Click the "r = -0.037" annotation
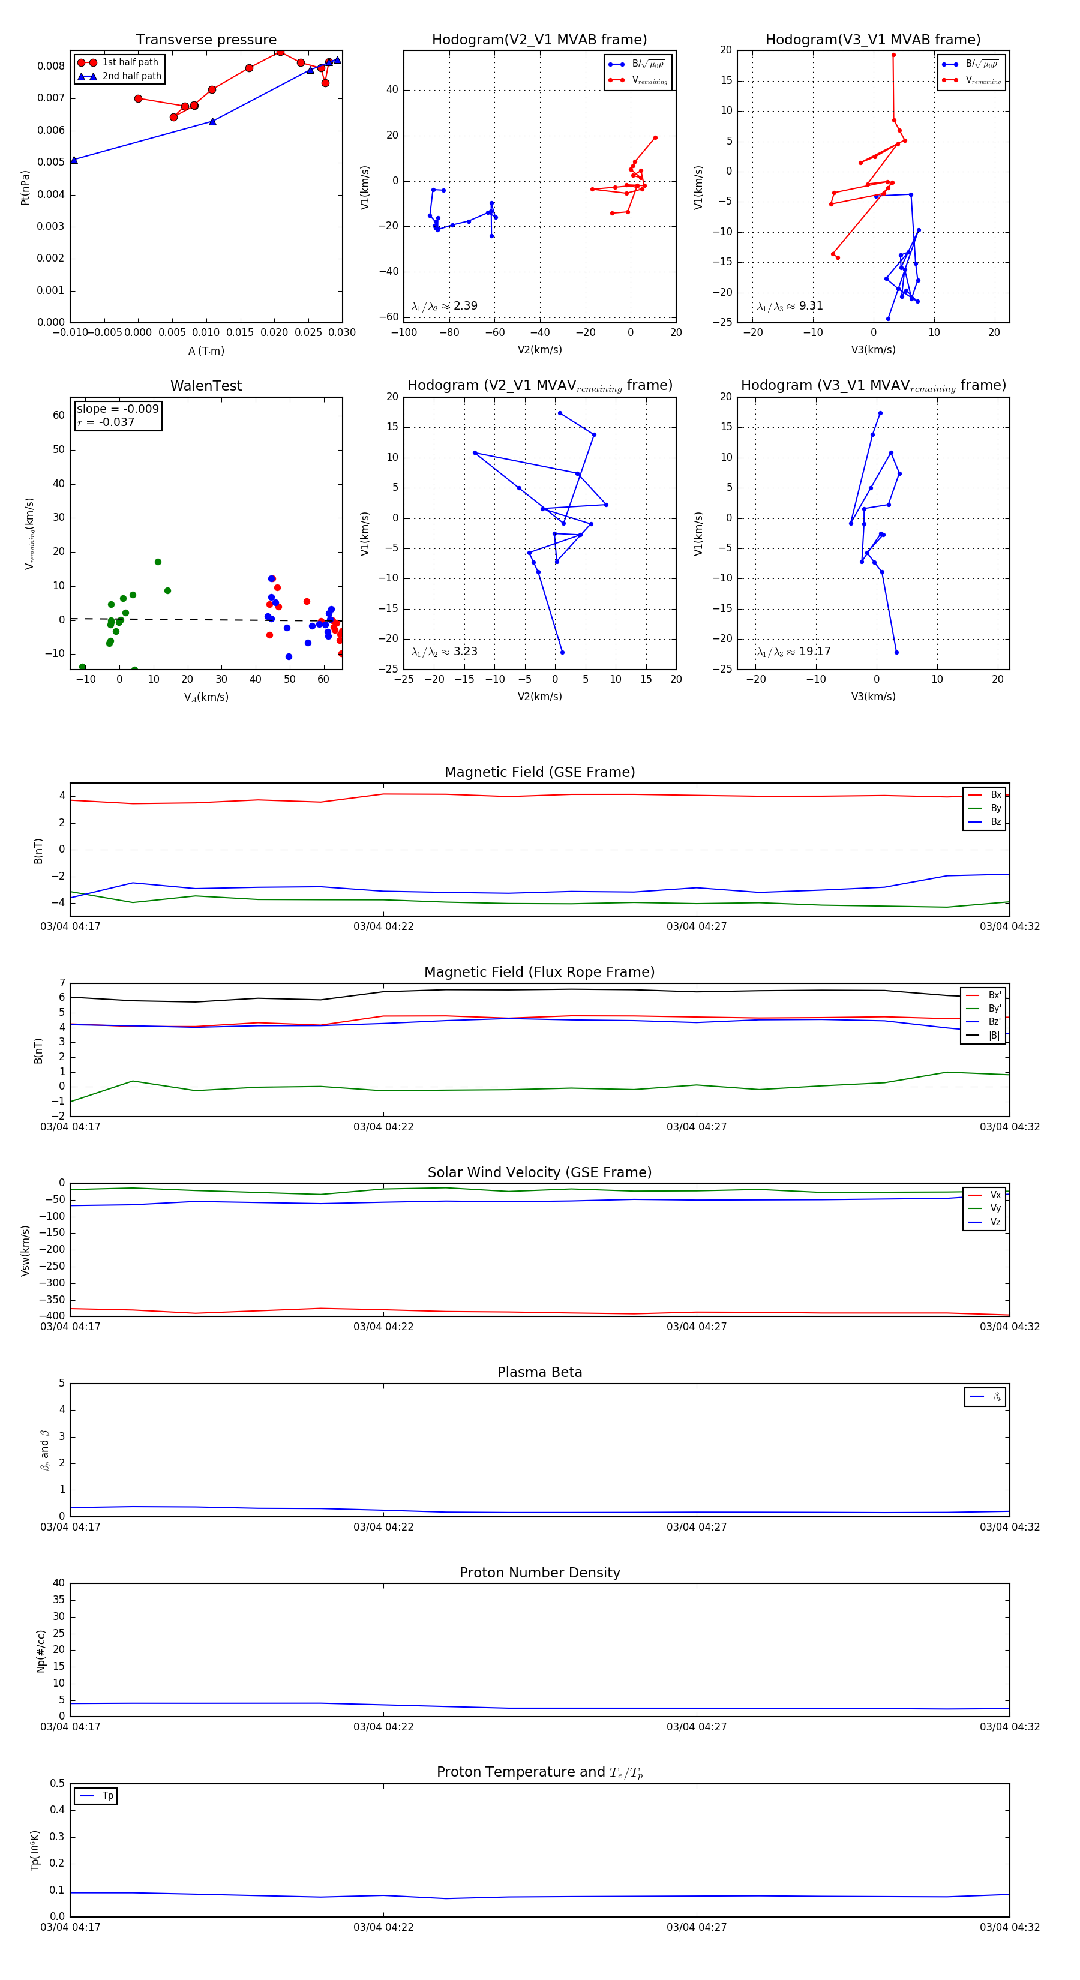This screenshot has width=1080, height=1980. coord(106,422)
